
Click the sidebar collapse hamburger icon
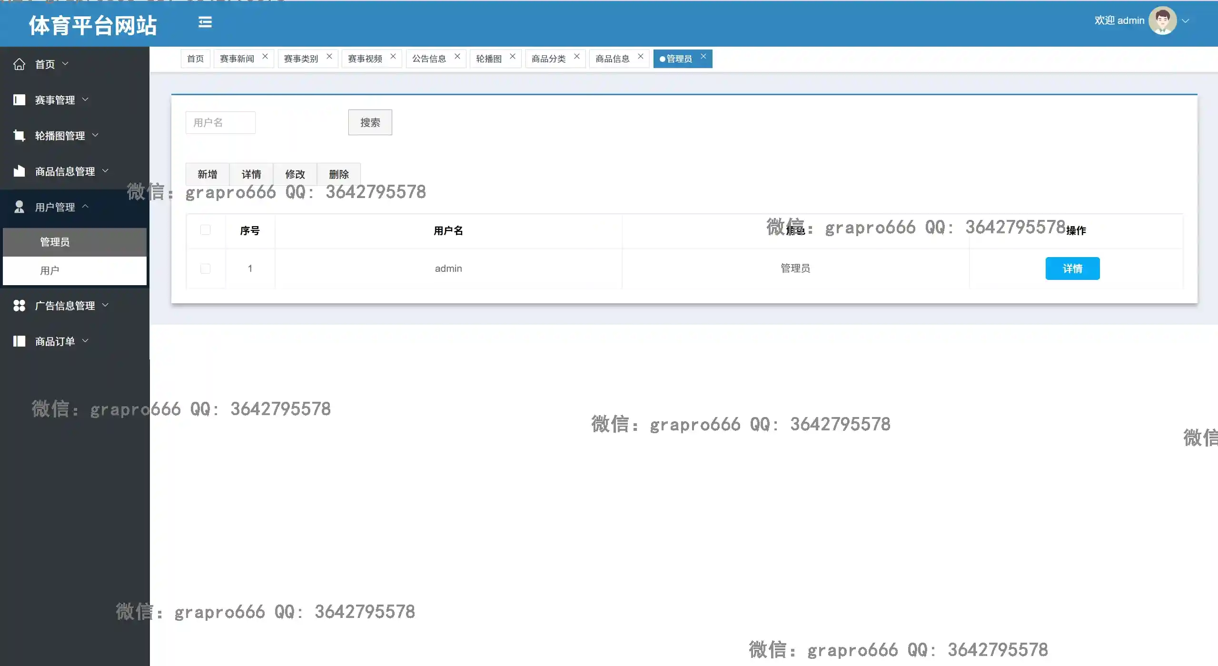pyautogui.click(x=205, y=22)
